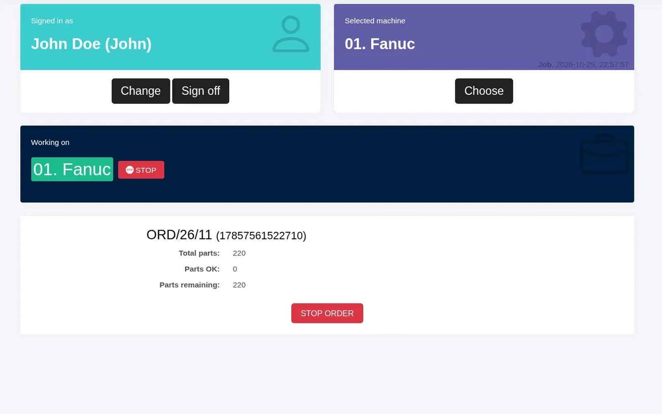This screenshot has width=662, height=414.
Task: Click the machine gear icon
Action: pos(604,34)
